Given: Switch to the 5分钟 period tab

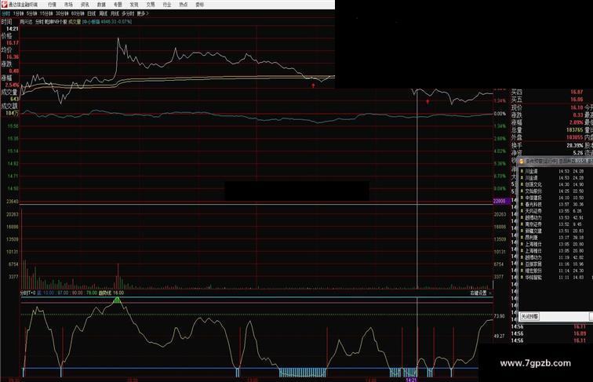Looking at the screenshot, I should (31, 13).
